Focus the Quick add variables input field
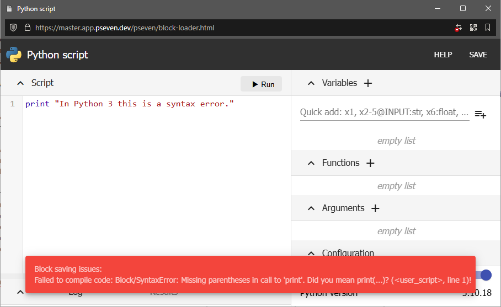 pos(384,112)
